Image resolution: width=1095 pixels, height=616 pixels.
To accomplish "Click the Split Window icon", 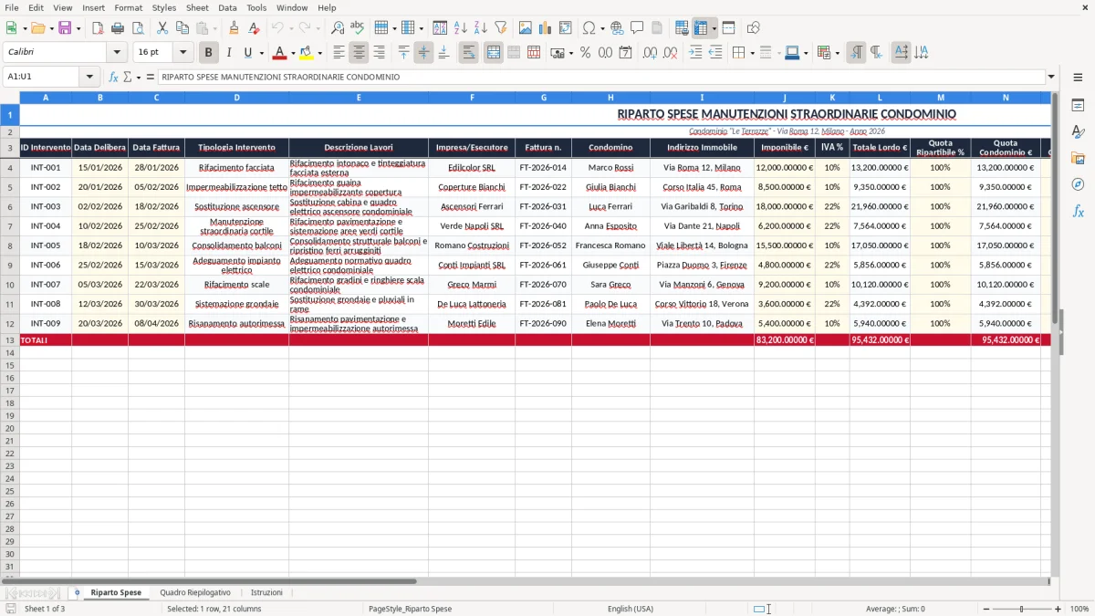I will 728,28.
